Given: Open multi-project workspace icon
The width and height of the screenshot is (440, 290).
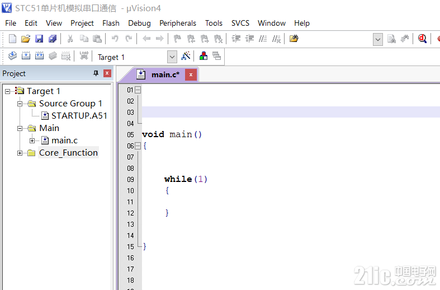Looking at the screenshot, I should 216,56.
